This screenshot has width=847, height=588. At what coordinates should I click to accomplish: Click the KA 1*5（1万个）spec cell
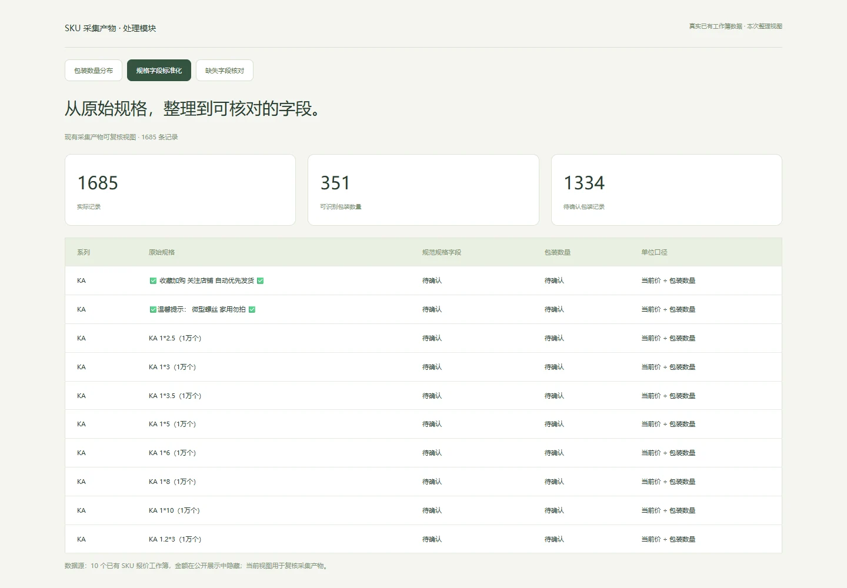click(x=172, y=425)
